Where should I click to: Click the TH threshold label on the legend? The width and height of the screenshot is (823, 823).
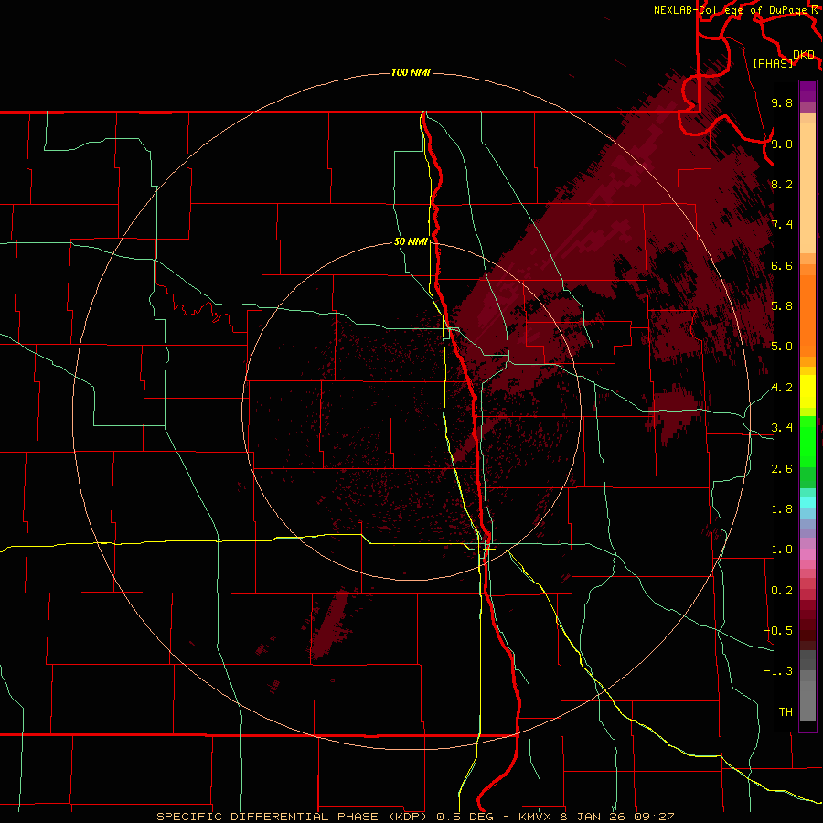[786, 712]
